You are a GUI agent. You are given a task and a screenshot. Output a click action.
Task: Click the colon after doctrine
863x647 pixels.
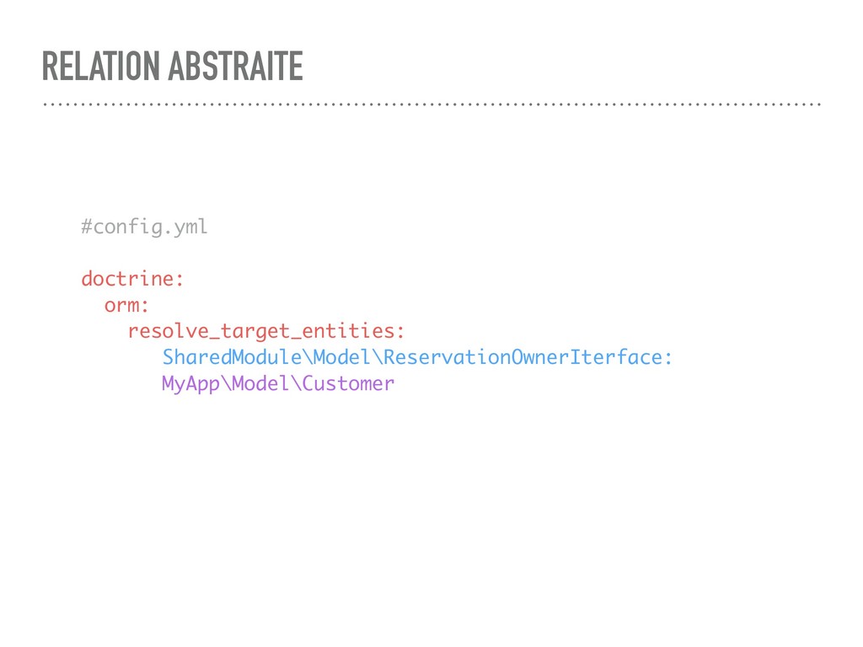pos(180,280)
